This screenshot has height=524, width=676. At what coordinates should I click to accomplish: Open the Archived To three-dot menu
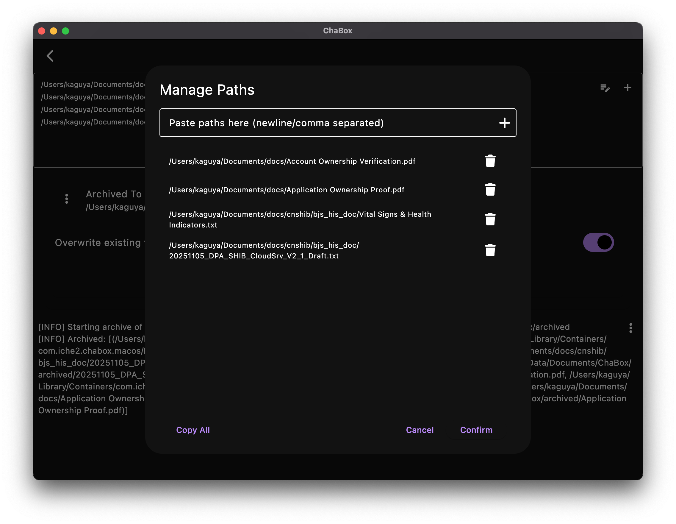pos(67,199)
